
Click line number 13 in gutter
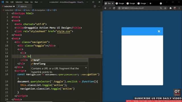(x=7, y=56)
